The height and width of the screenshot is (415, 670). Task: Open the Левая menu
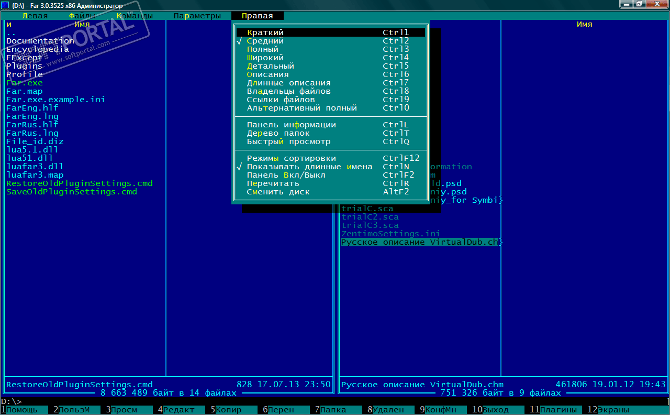click(x=35, y=16)
